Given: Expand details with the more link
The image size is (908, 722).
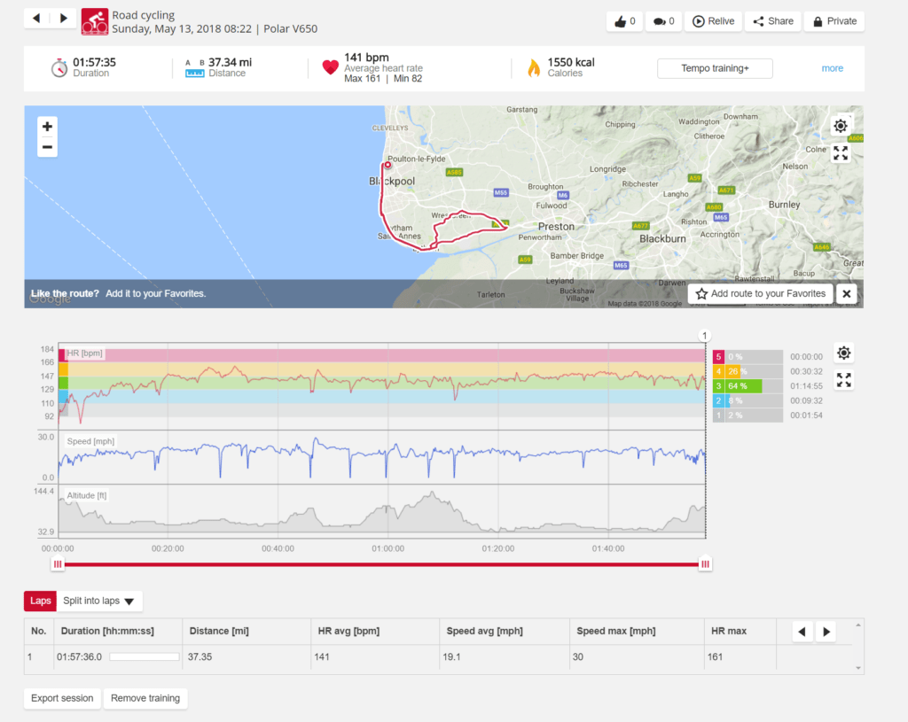Looking at the screenshot, I should [x=832, y=68].
